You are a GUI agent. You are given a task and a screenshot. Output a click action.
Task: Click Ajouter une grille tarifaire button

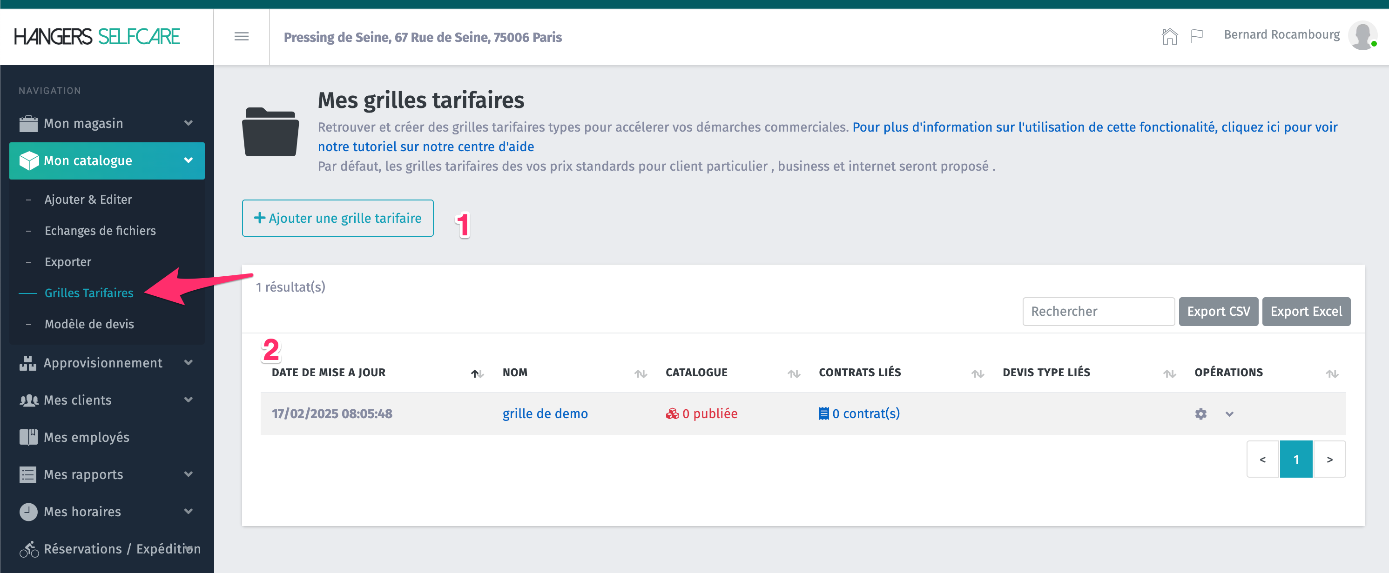point(337,218)
